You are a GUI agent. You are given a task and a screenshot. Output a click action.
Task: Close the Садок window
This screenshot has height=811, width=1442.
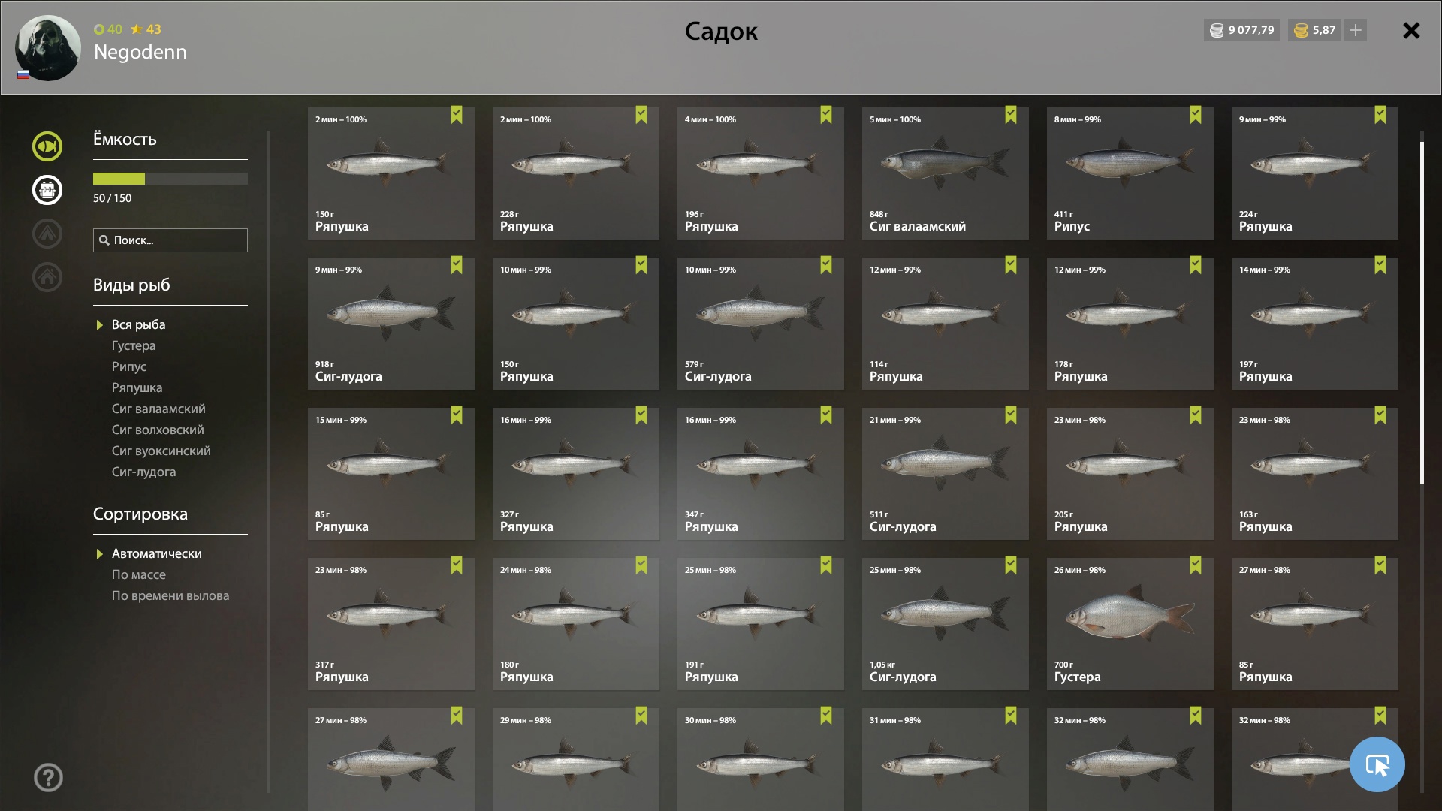click(1411, 30)
